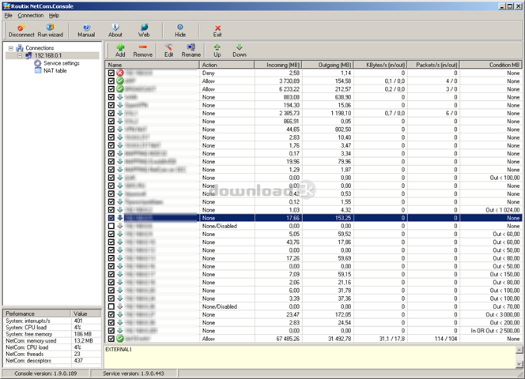Click grey arrow icon in first None/Disabled row
Screen dimensions: 525x379
pos(120,226)
